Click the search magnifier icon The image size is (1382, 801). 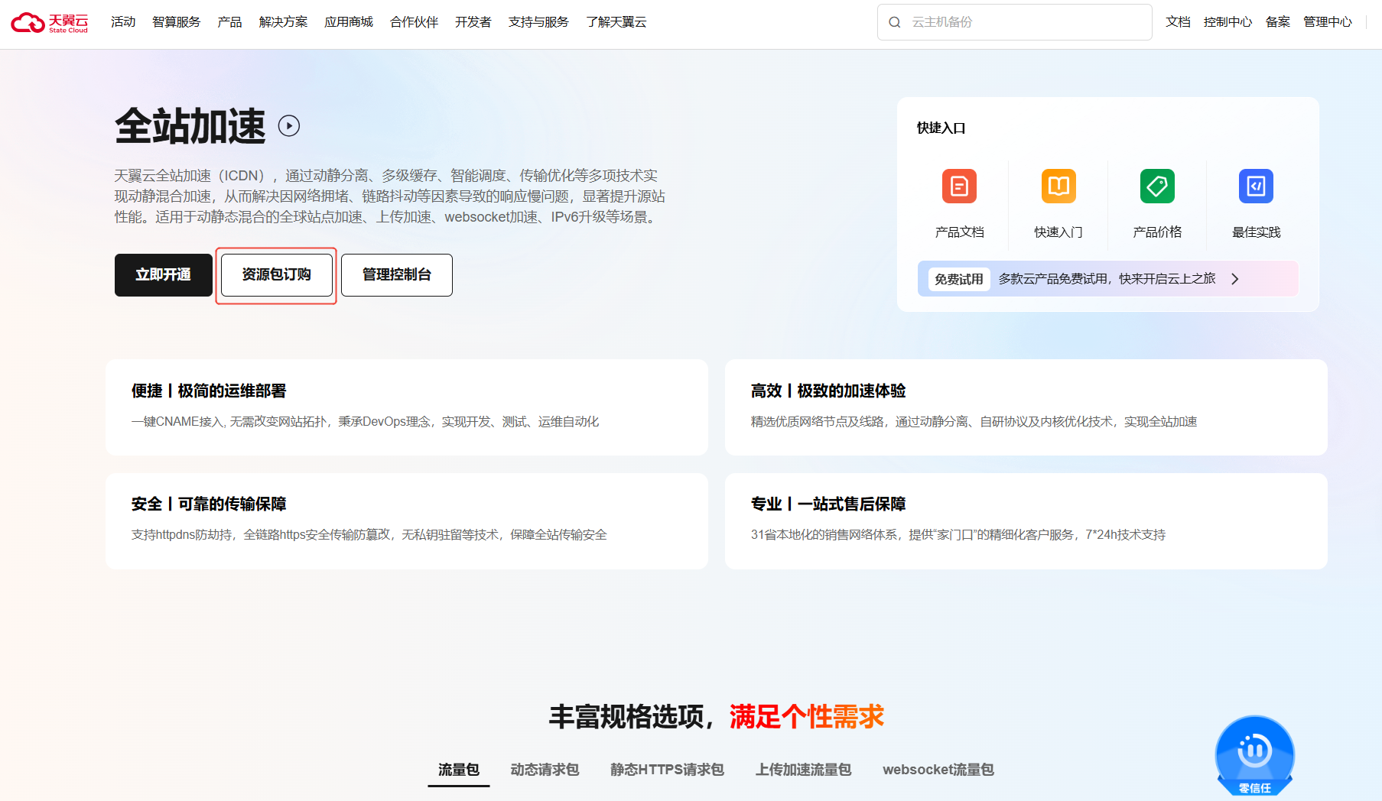[894, 22]
